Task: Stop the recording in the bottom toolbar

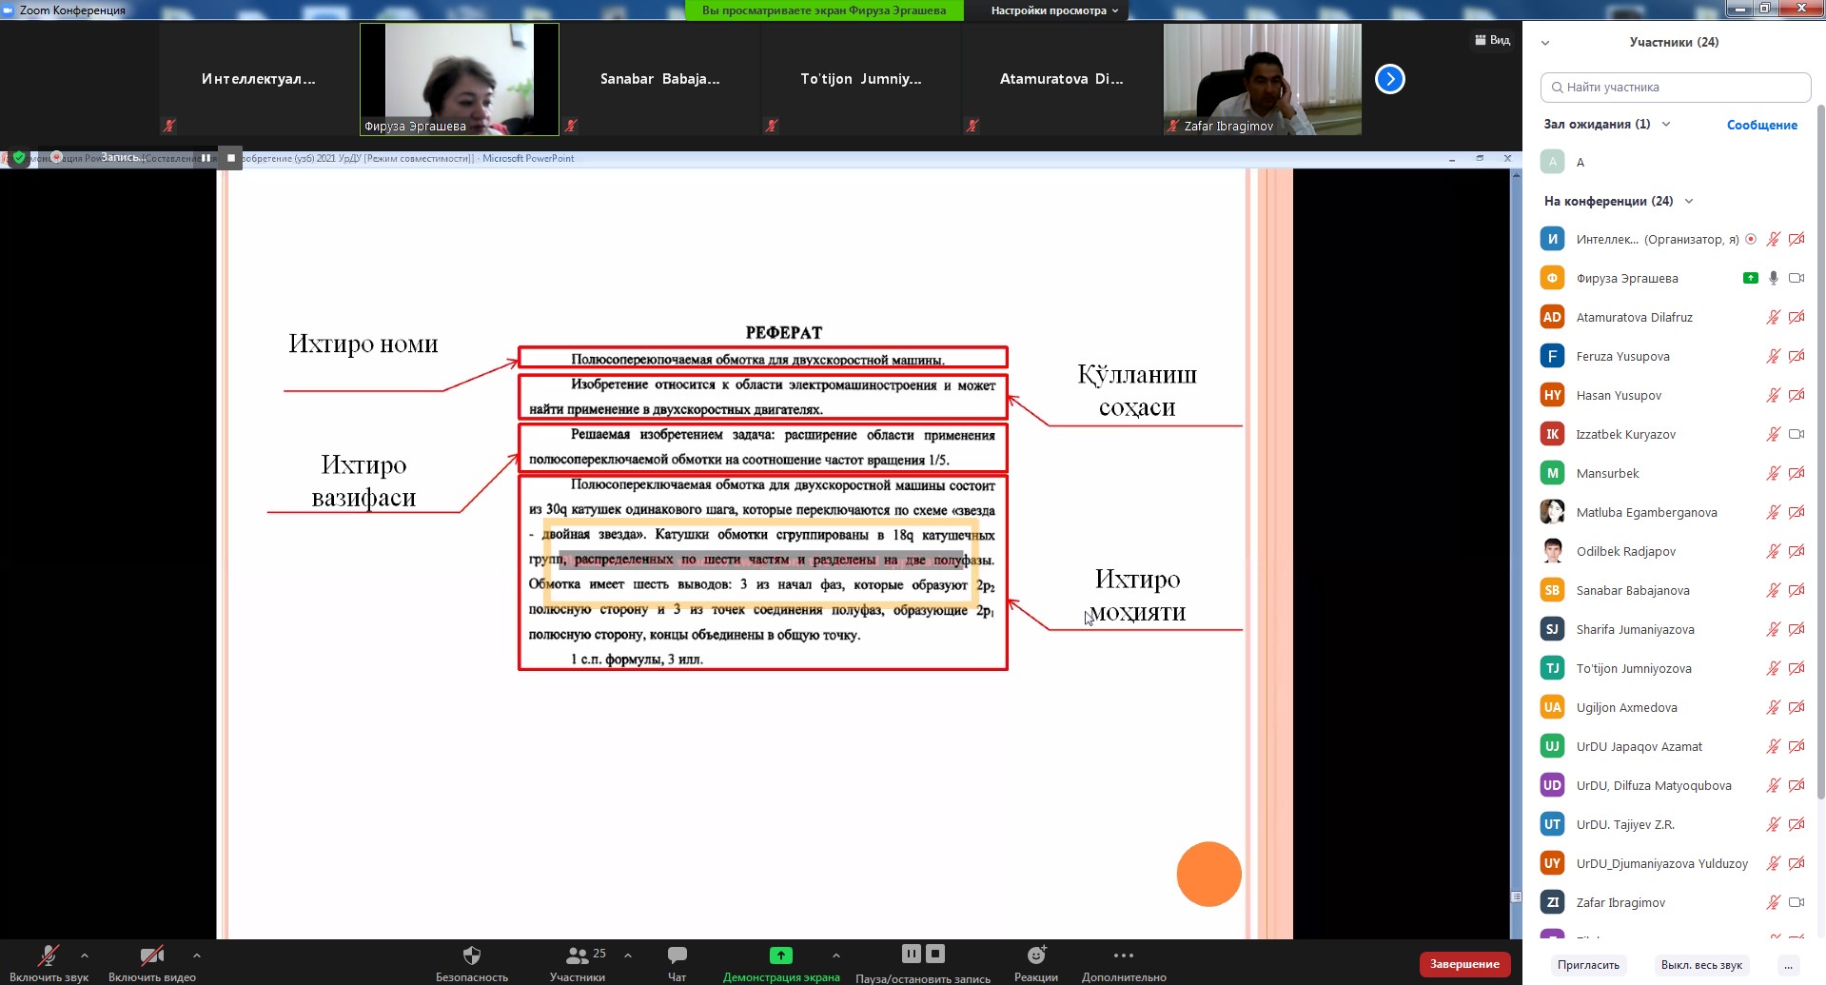Action: click(935, 954)
